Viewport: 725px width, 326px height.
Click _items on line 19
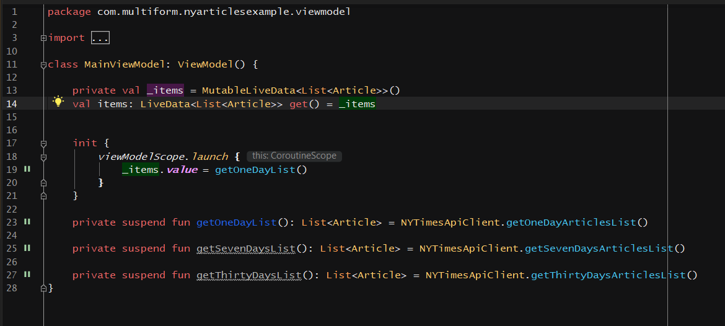click(141, 170)
